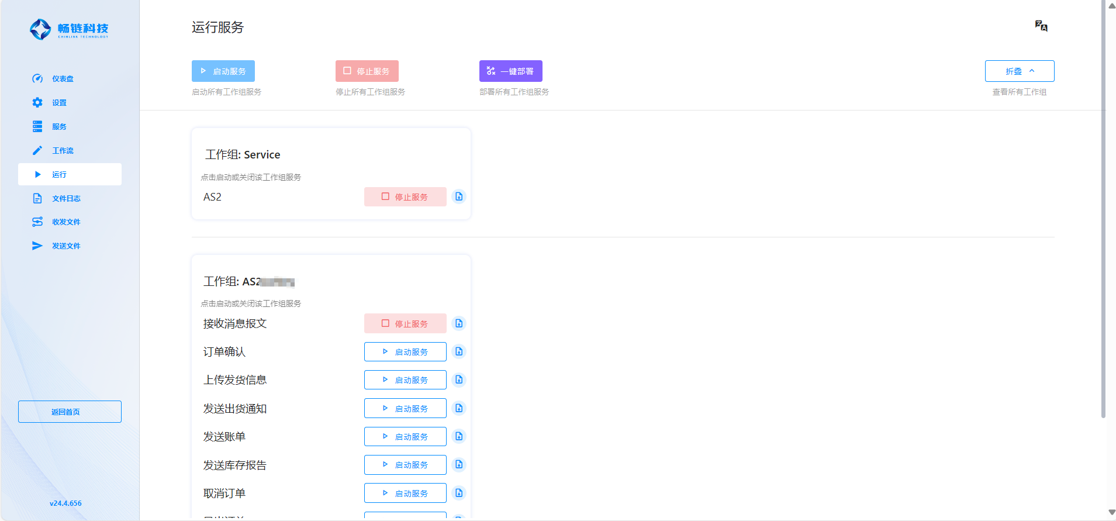The width and height of the screenshot is (1116, 521).
Task: Start all services with top 启动服务 button
Action: pos(223,71)
